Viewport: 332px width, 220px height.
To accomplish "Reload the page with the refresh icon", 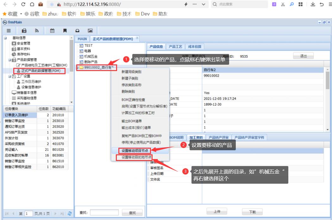I will click(x=23, y=4).
